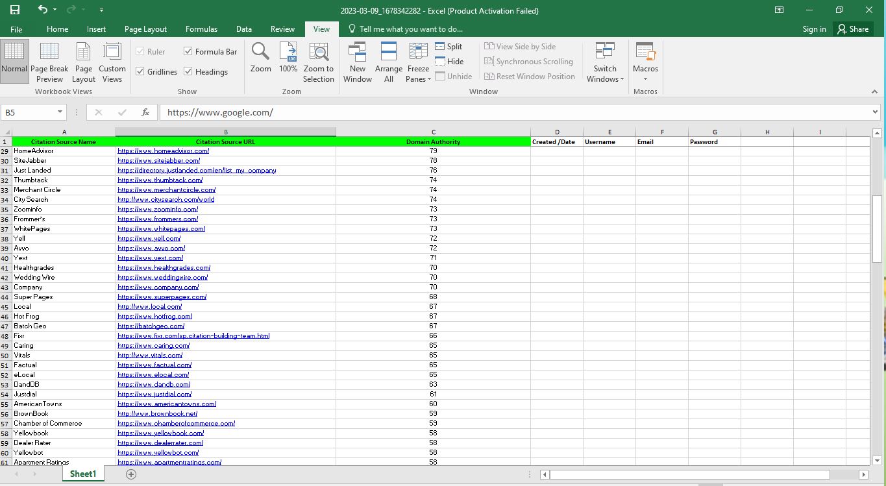Image resolution: width=886 pixels, height=486 pixels.
Task: Open Ribbon Display Options
Action: (x=780, y=10)
